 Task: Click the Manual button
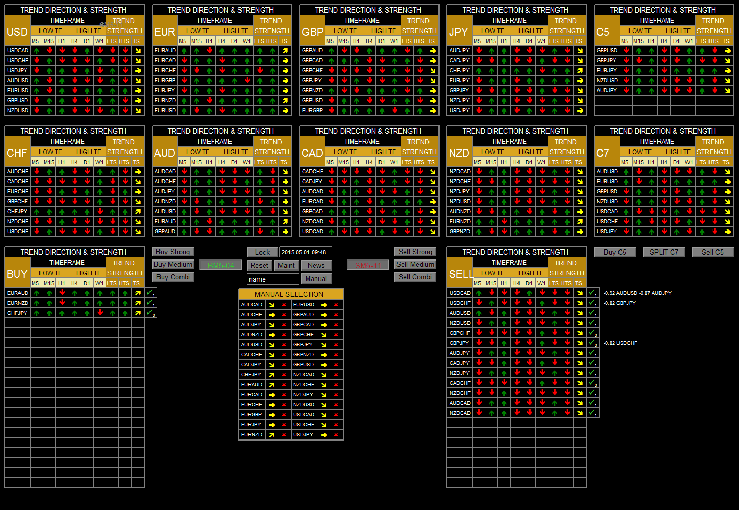[316, 279]
